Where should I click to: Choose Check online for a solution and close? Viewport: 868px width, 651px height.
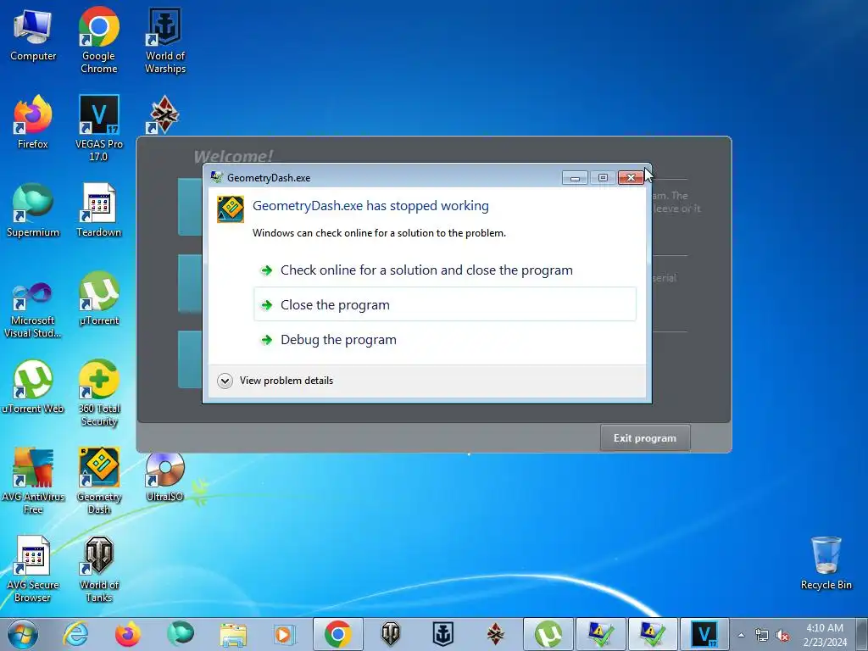(x=444, y=270)
